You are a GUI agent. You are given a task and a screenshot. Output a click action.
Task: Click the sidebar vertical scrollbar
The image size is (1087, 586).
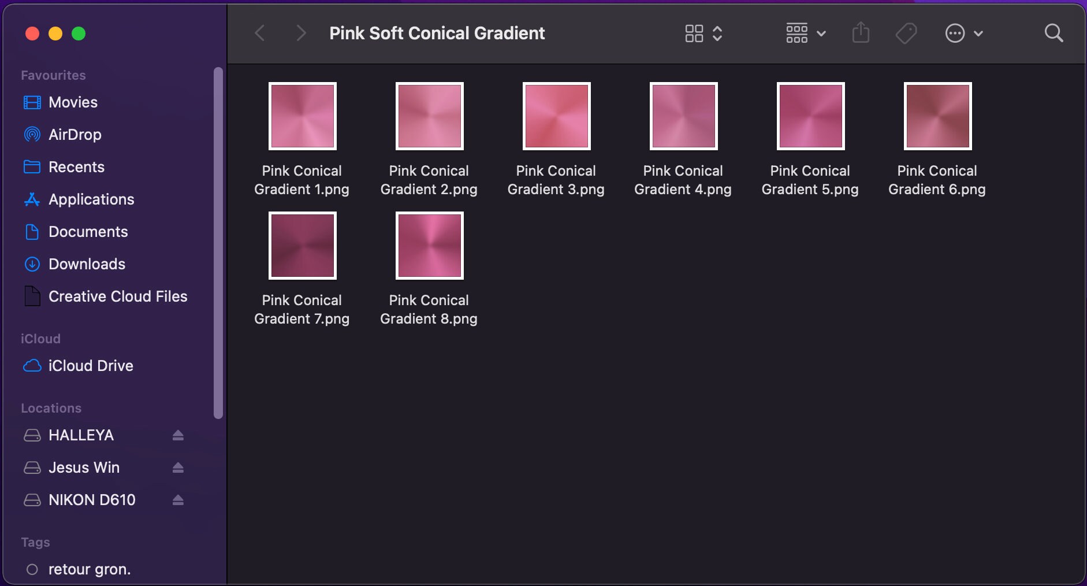pyautogui.click(x=218, y=243)
